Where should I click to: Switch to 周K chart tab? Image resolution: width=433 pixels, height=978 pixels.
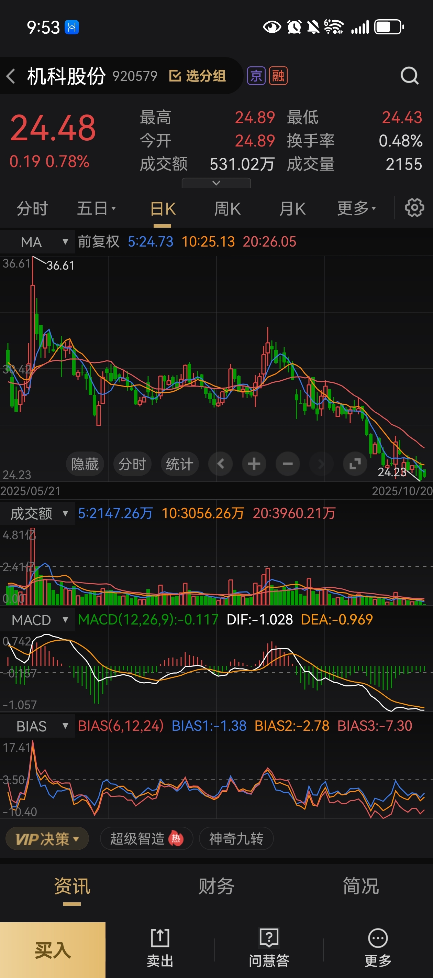coord(227,208)
